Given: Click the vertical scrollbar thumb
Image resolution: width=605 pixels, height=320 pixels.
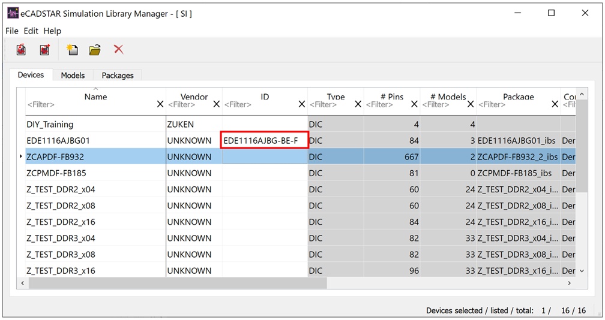Looking at the screenshot, I should [582, 146].
